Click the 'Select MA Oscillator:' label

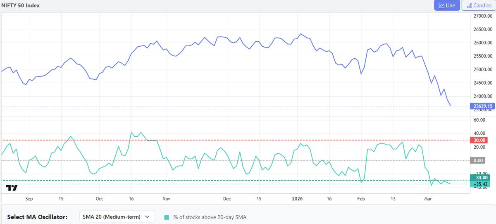[x=37, y=217]
